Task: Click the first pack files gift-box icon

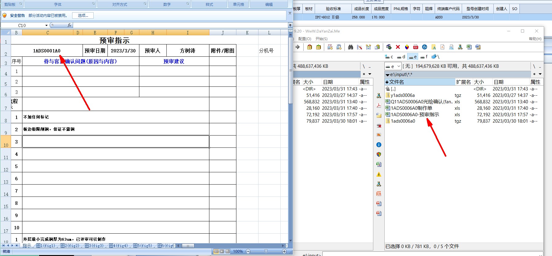Action: [309, 47]
